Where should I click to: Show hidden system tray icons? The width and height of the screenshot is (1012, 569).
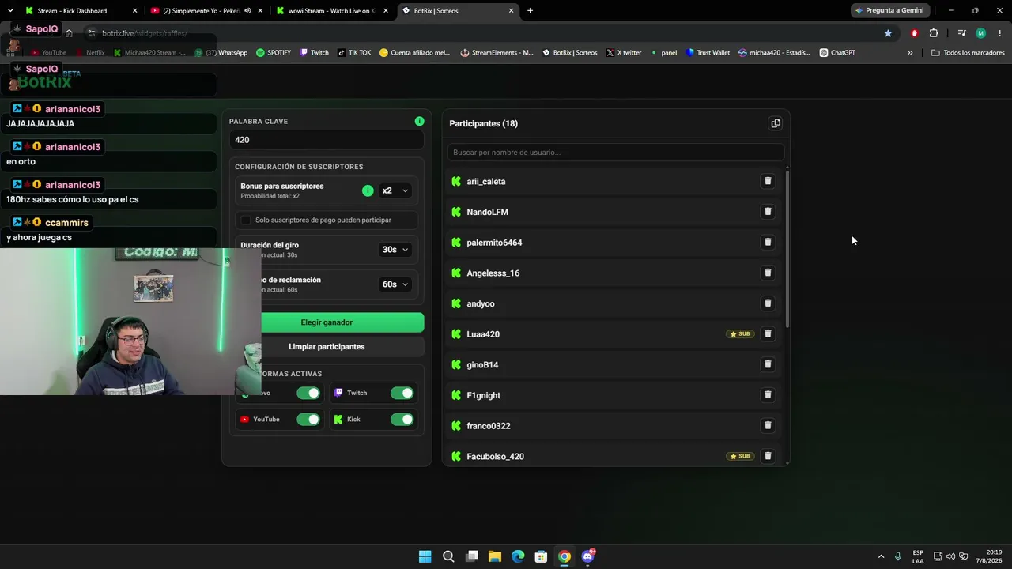(x=881, y=556)
